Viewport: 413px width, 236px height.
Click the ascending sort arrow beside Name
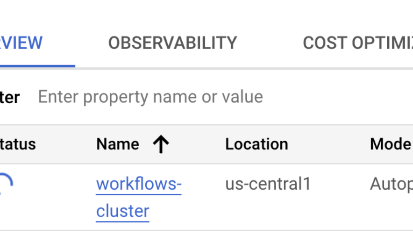[x=161, y=144]
